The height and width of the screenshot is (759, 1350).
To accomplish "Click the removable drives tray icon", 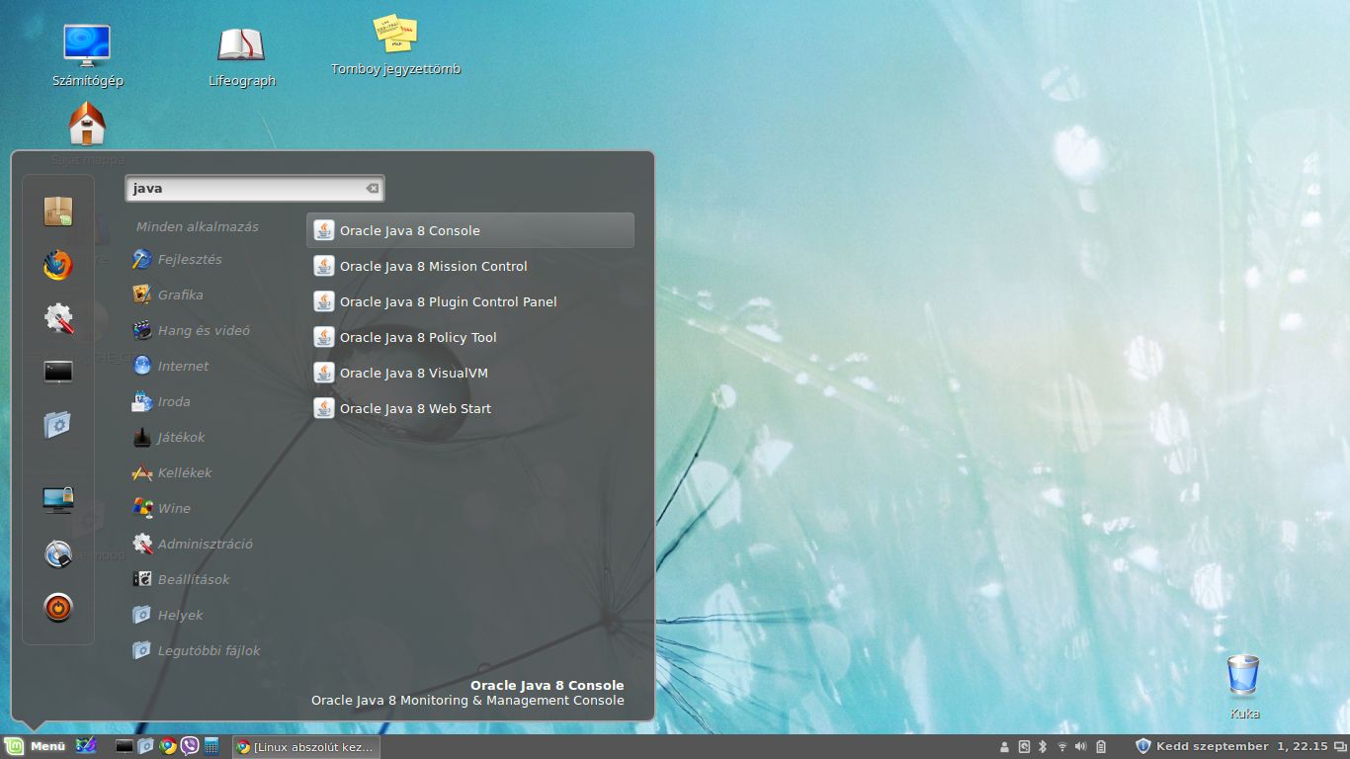I will tap(1024, 746).
